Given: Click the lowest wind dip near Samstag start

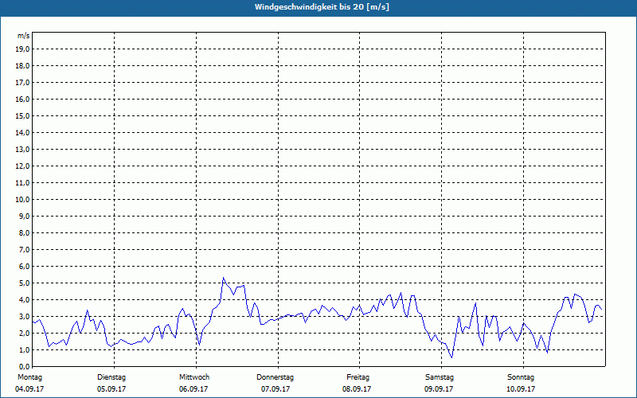Looking at the screenshot, I should (451, 357).
